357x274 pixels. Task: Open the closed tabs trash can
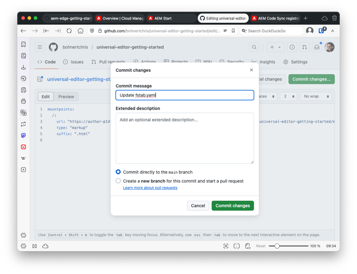click(334, 18)
